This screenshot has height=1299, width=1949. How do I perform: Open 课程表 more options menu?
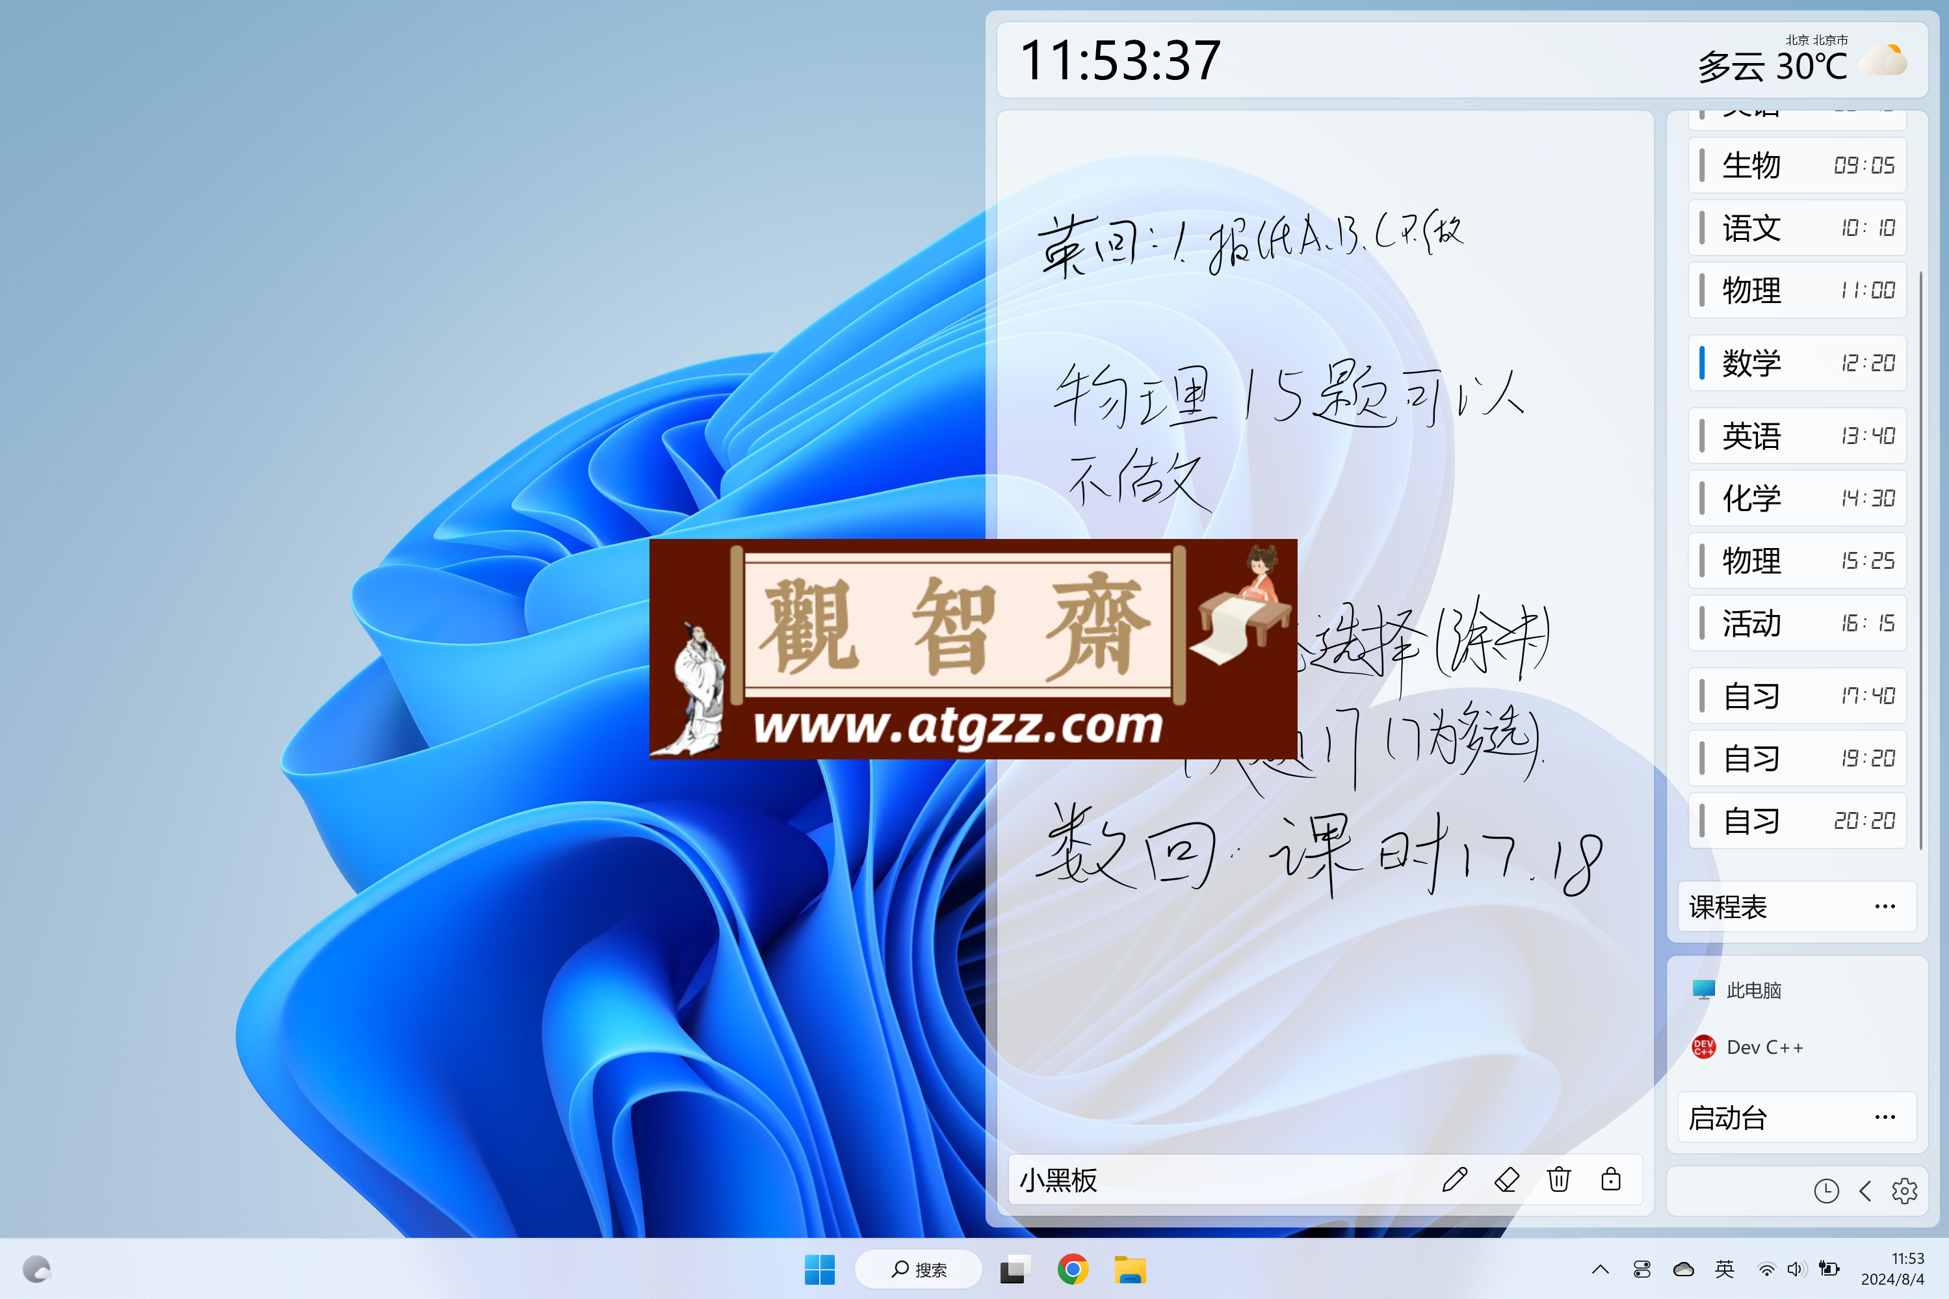tap(1885, 906)
